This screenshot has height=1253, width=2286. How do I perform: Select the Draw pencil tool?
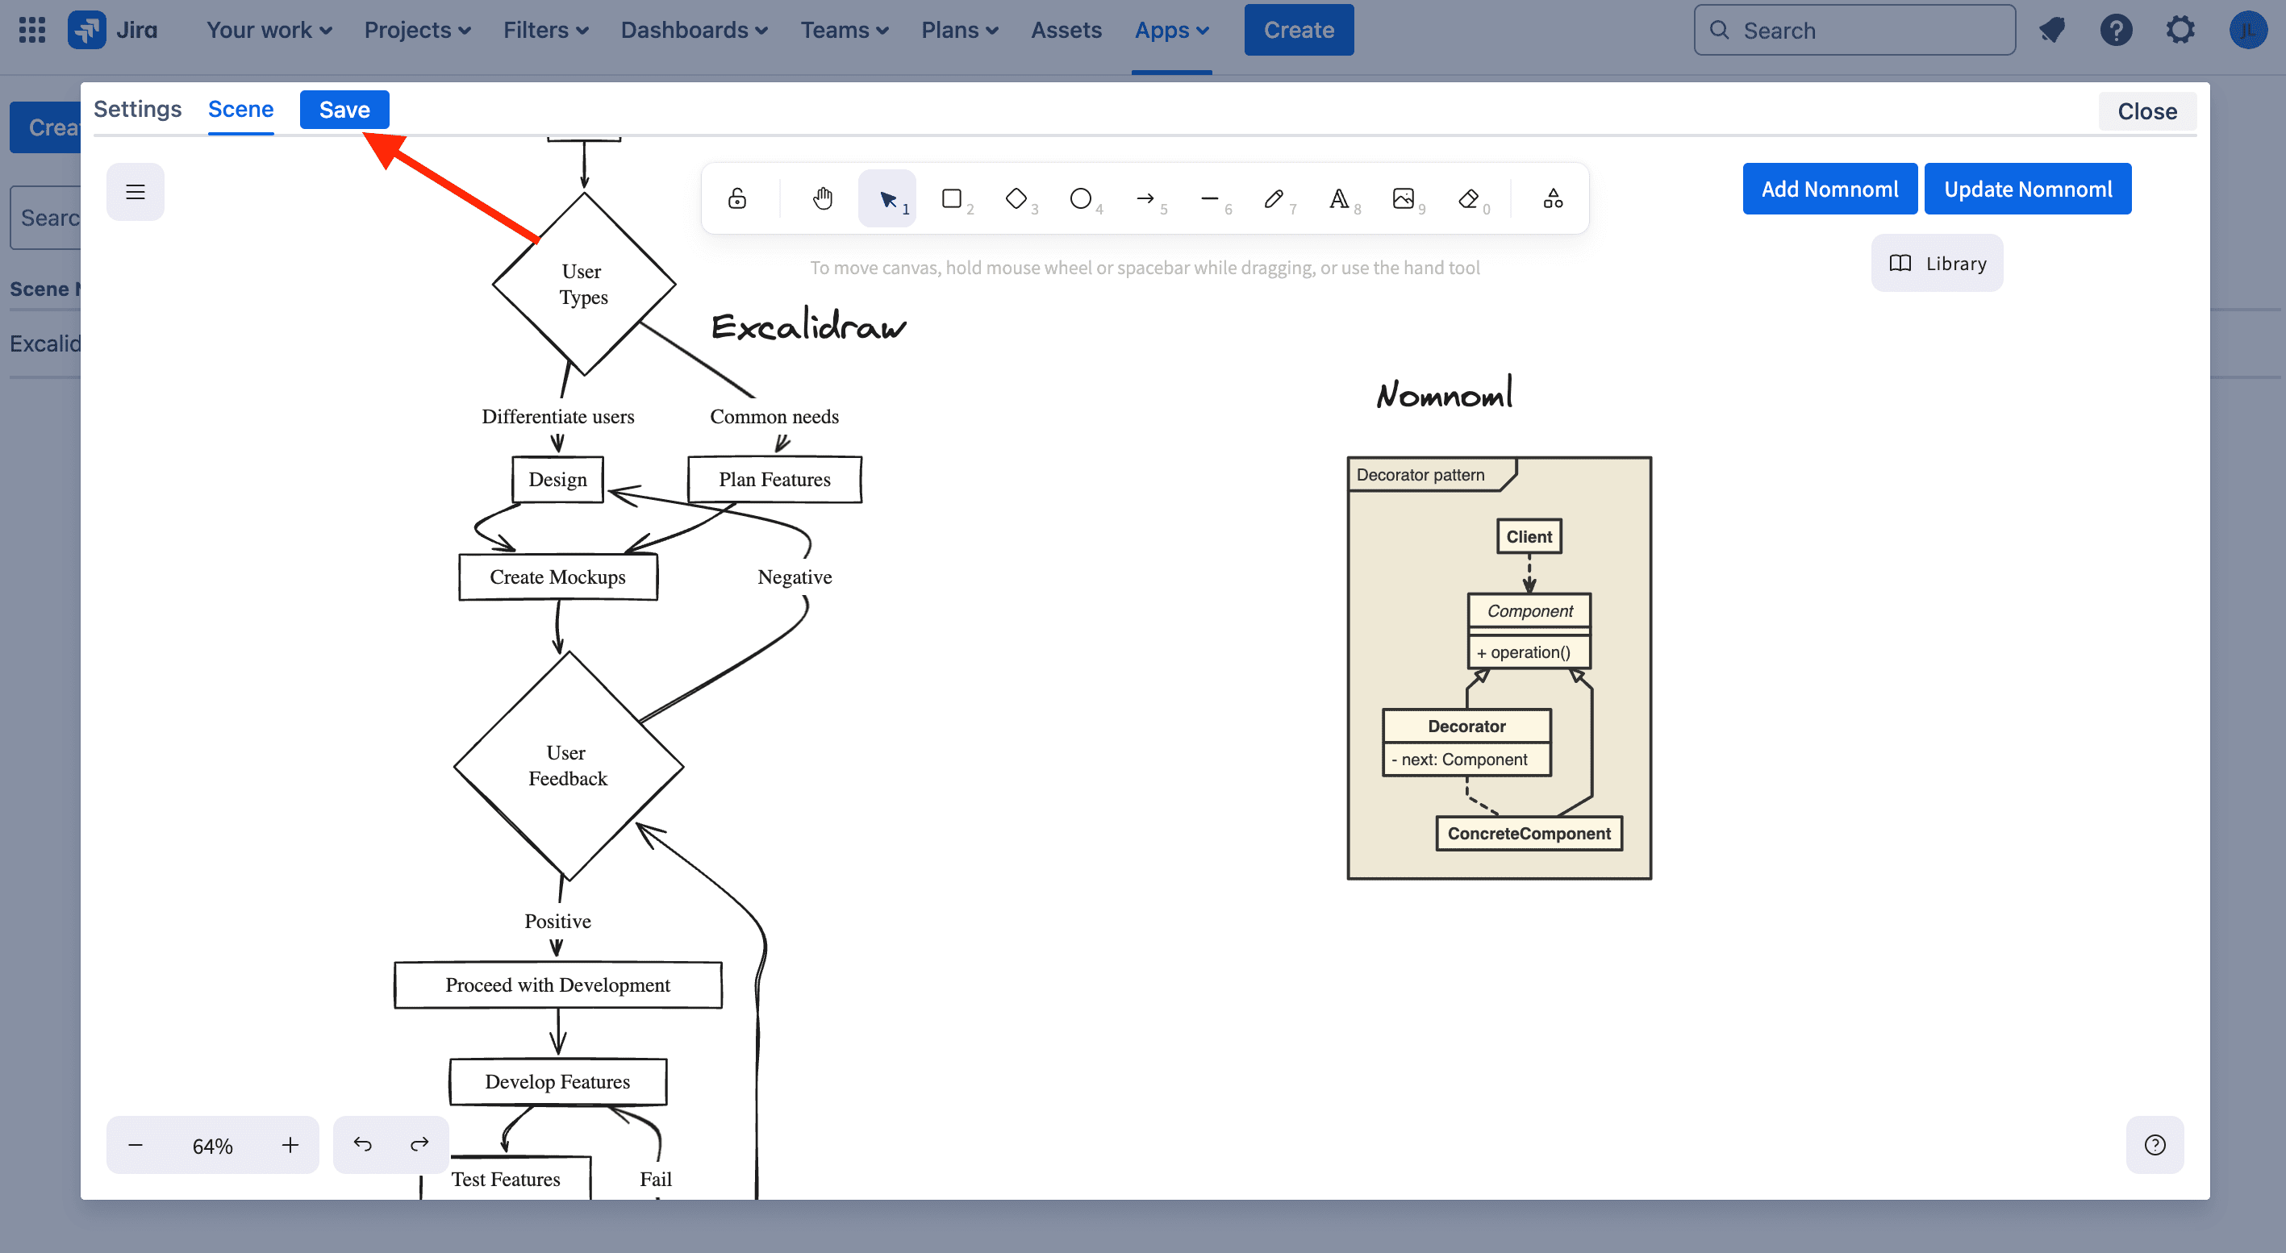click(x=1274, y=198)
